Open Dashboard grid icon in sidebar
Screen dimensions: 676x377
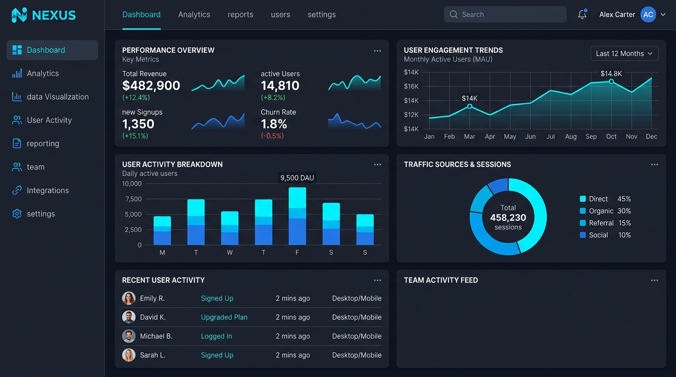coord(17,50)
